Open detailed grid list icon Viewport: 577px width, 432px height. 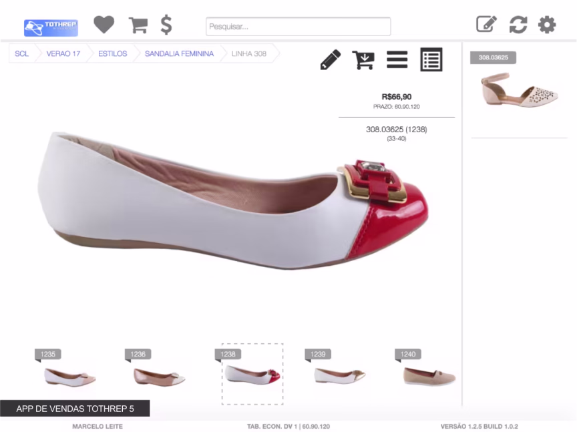(x=431, y=60)
